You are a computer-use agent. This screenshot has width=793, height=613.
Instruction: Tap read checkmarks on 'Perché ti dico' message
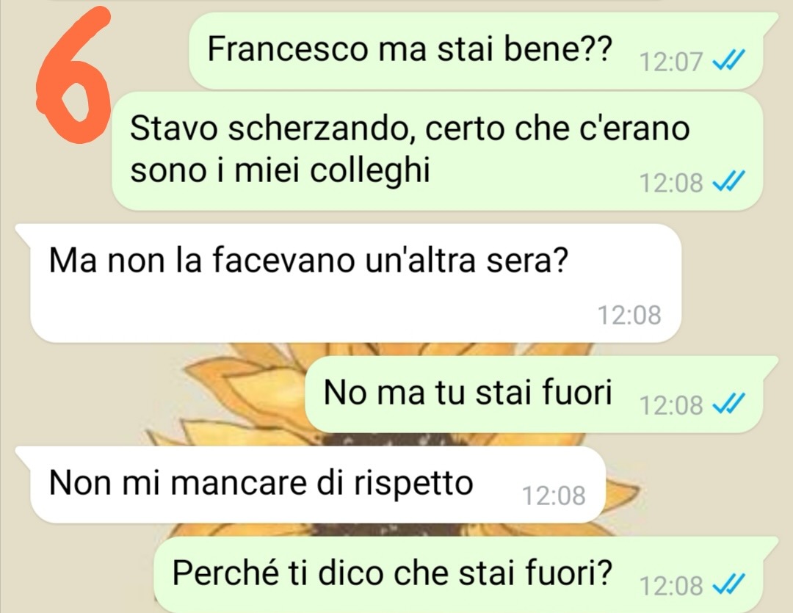tap(728, 585)
